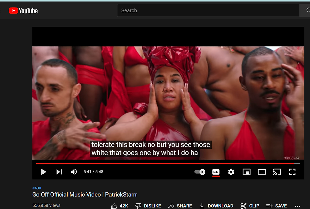The height and width of the screenshot is (209, 310).
Task: Turn off closed captions with CC button
Action: point(216,172)
